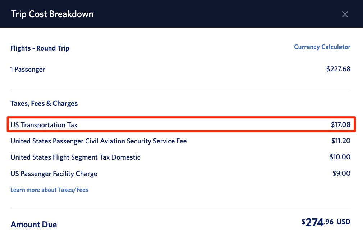Screen dimensions: 363x241
Task: Click the Trip Cost Breakdown title
Action: click(x=52, y=14)
